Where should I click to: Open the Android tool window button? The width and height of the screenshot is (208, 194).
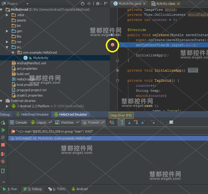pos(79,189)
